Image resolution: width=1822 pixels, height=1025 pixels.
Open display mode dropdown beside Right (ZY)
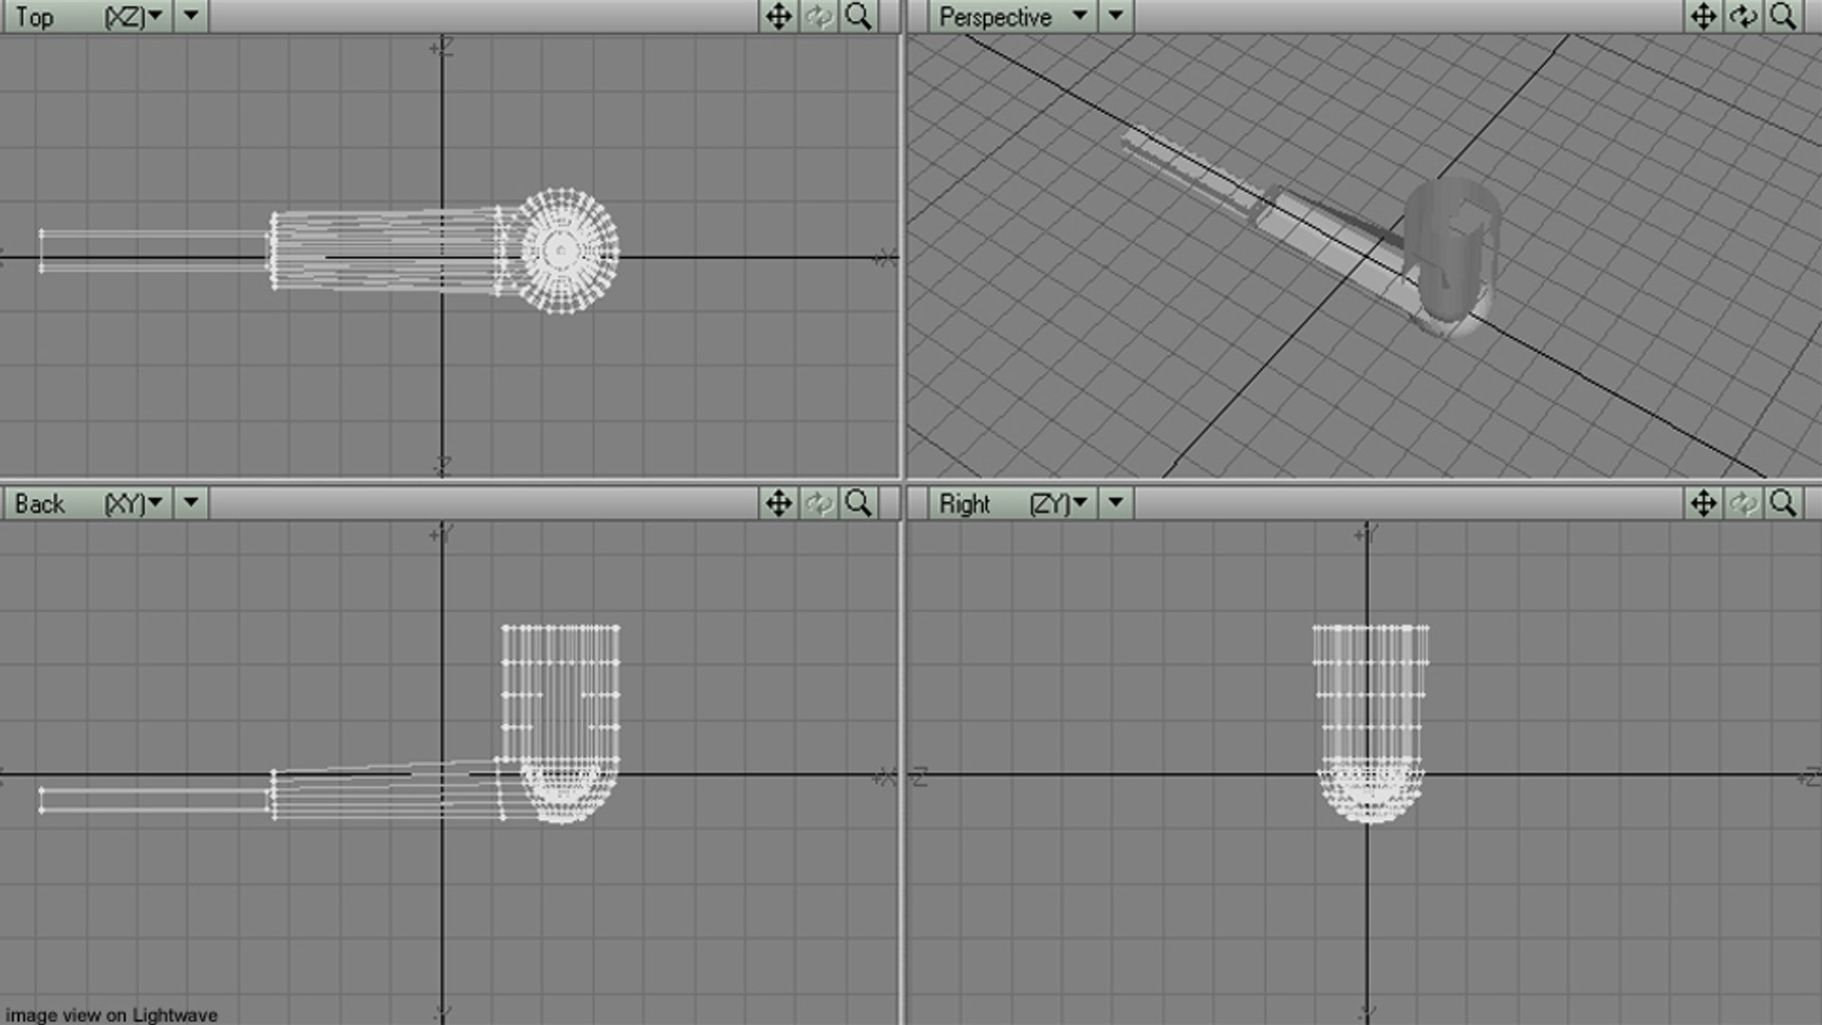[x=1116, y=503]
